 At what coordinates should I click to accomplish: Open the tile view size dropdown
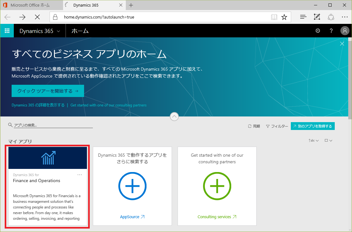(328, 141)
